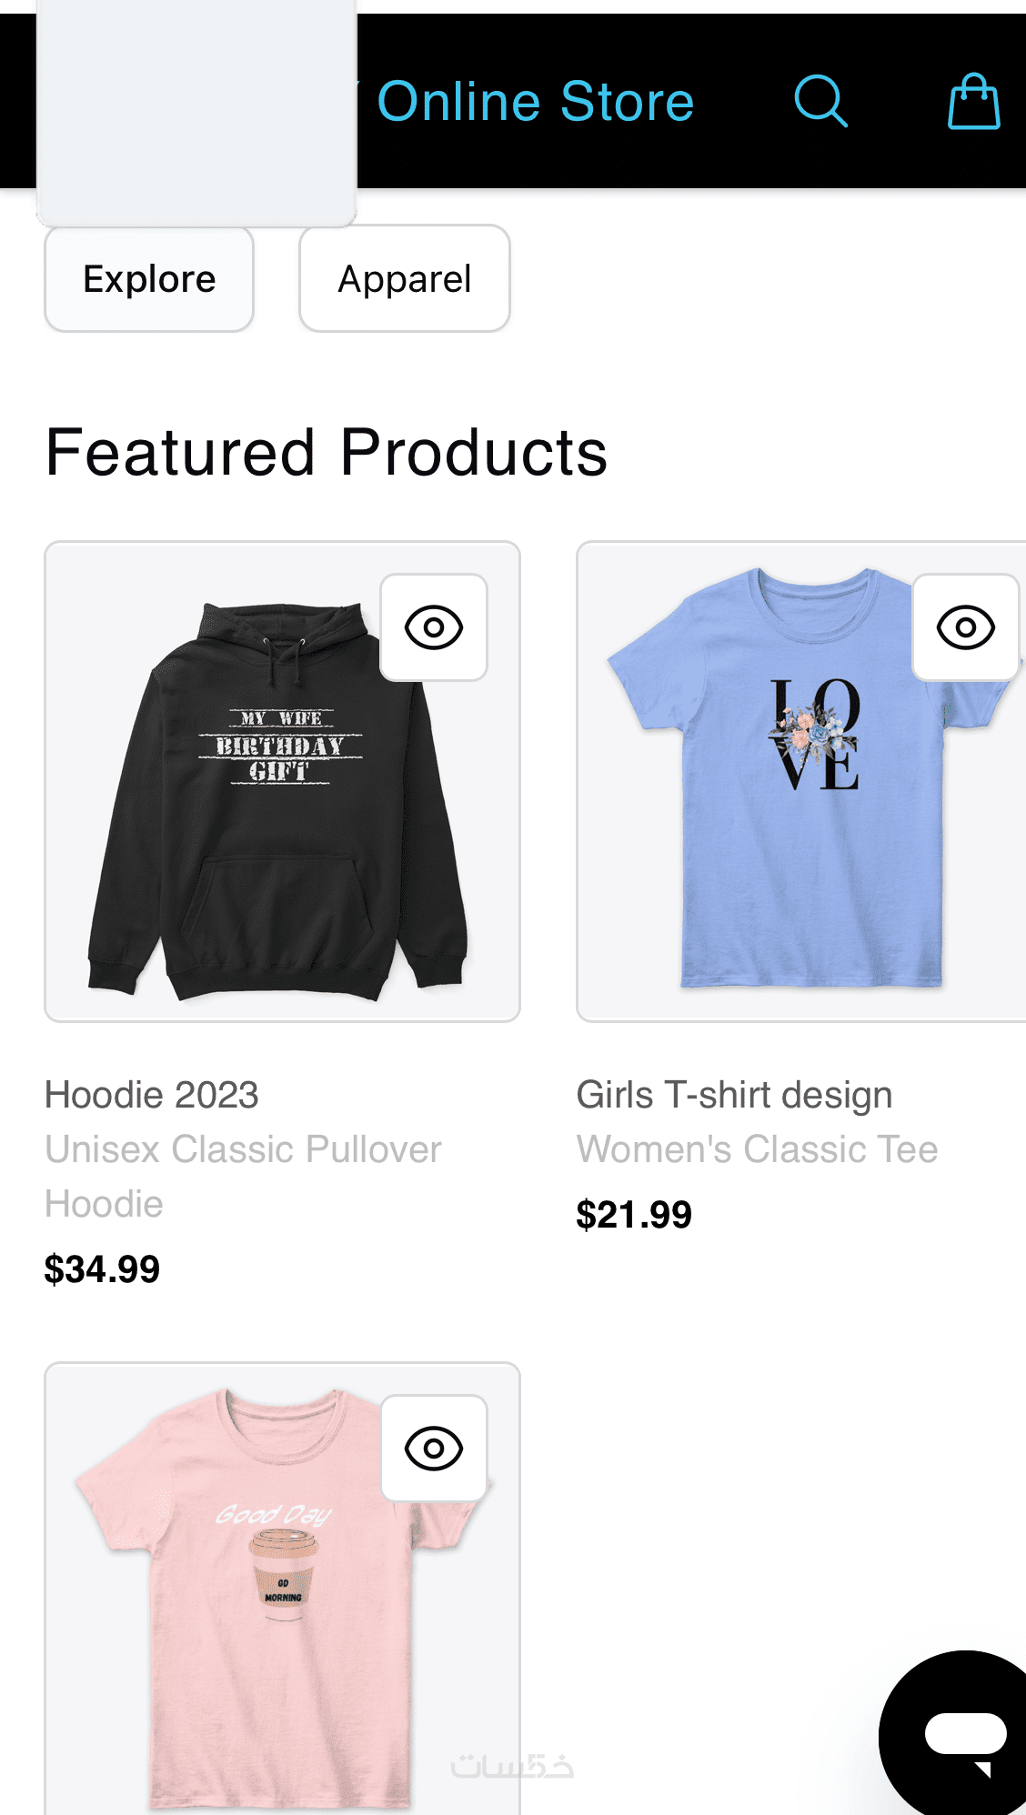The width and height of the screenshot is (1026, 1815).
Task: Quick view the pink Good Day tee
Action: [434, 1448]
